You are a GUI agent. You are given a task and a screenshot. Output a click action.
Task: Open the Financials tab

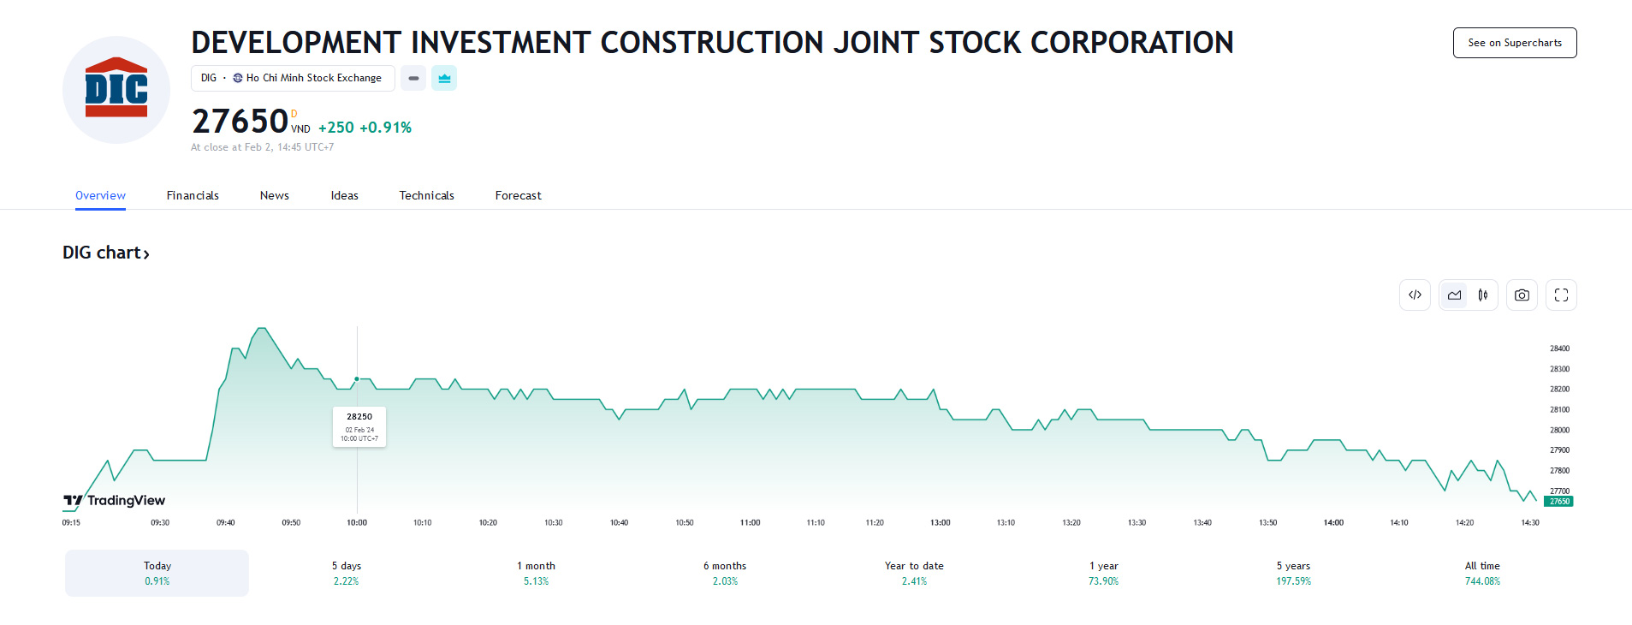tap(193, 195)
